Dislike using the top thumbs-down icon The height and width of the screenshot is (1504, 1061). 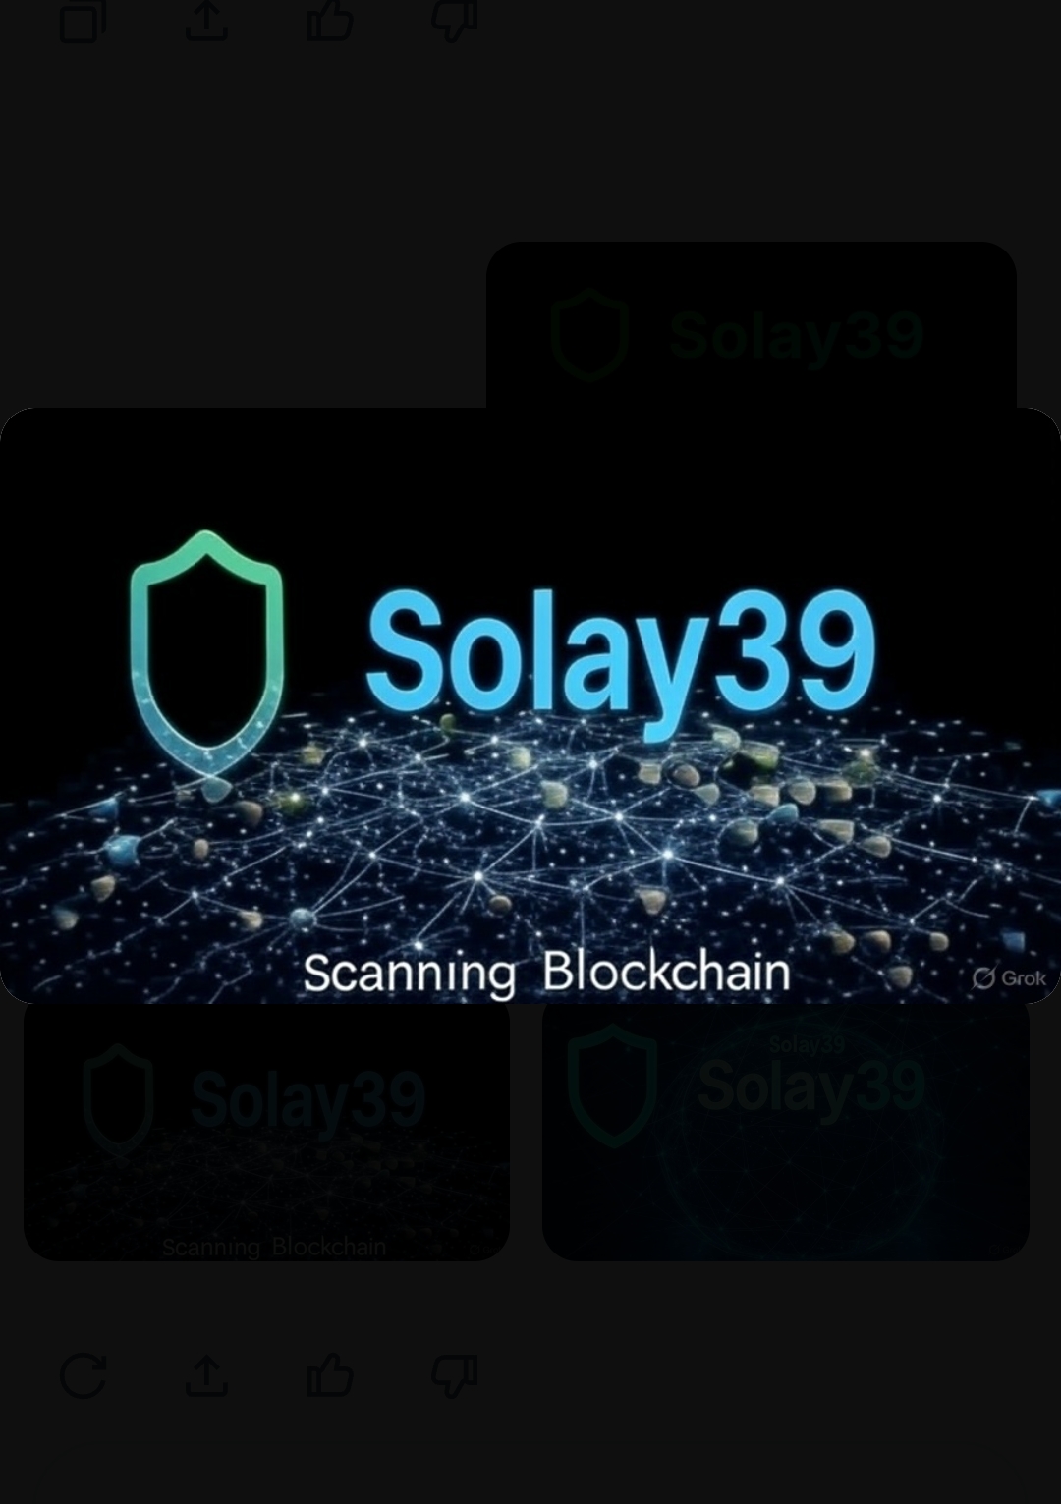454,20
